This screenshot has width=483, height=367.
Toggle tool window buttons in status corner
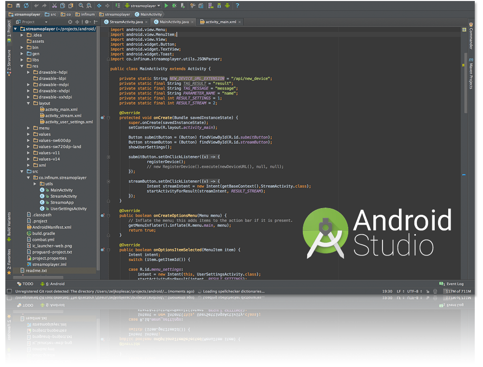pyautogui.click(x=9, y=291)
